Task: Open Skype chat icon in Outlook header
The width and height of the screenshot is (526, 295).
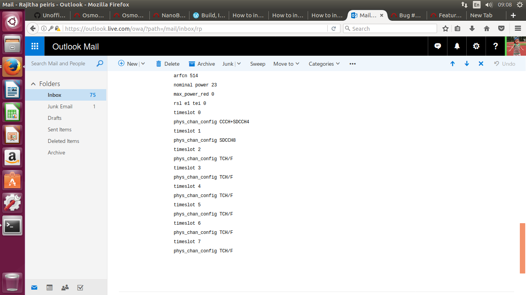Action: click(x=438, y=46)
